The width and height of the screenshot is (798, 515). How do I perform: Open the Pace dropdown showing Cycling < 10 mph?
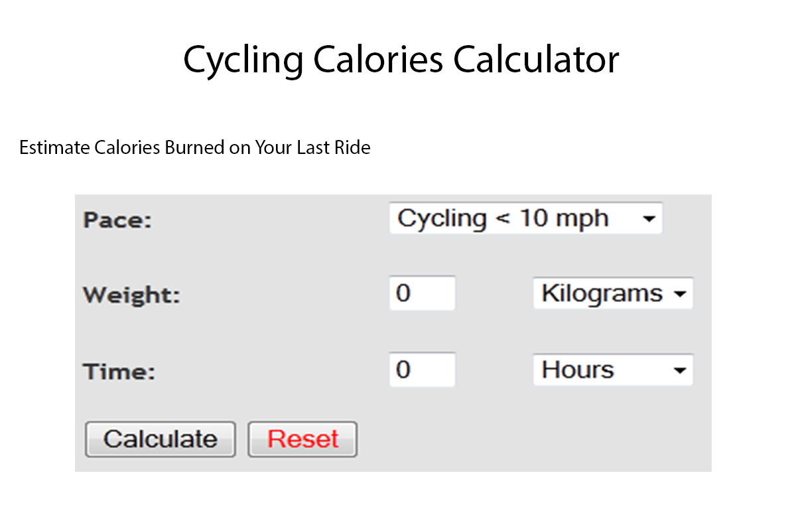[x=526, y=218]
